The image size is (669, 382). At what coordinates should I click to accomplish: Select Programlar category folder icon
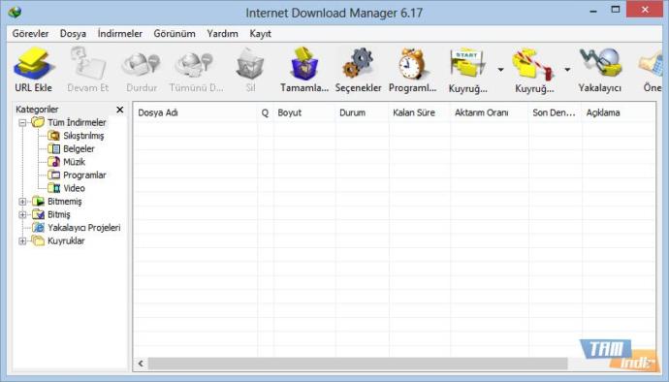pyautogui.click(x=53, y=175)
